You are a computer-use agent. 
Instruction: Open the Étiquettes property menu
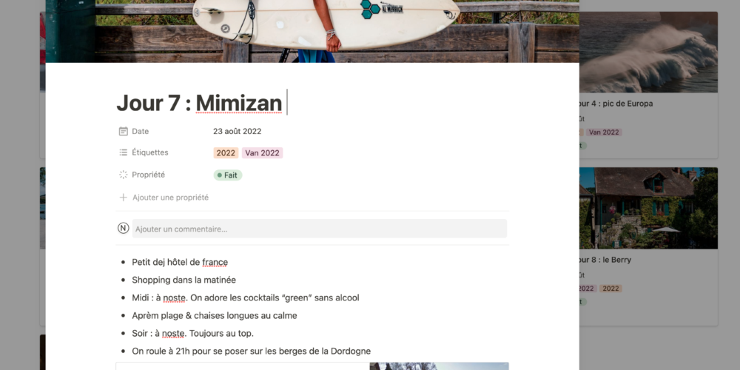[x=150, y=152]
